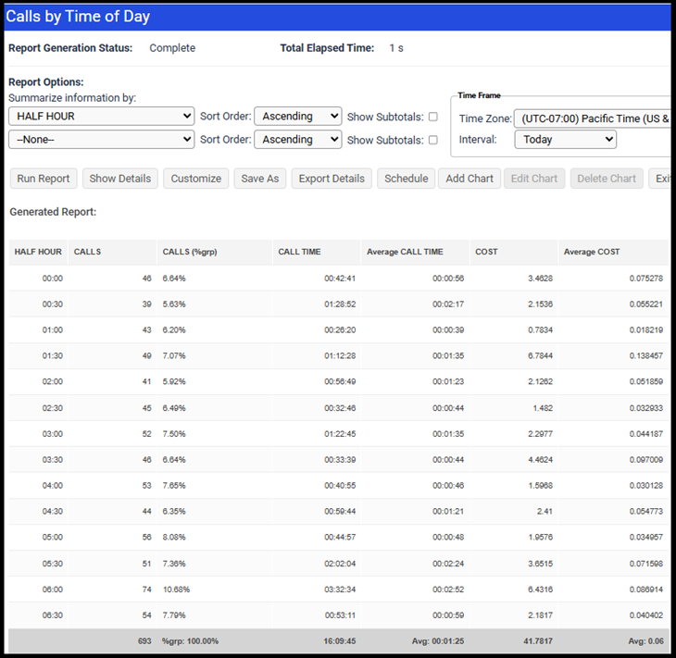Sort by CALLS column header
The image size is (676, 658).
[88, 252]
